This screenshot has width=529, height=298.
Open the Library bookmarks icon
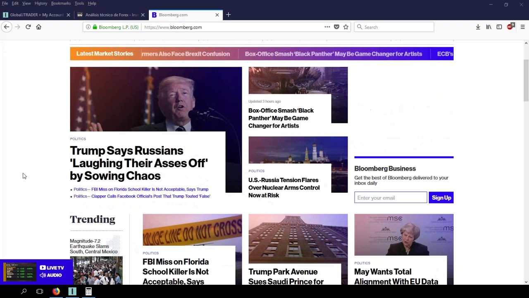click(x=488, y=27)
